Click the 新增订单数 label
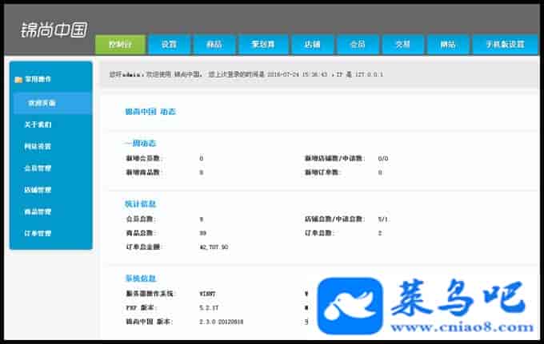Viewport: 544px width, 344px height. point(322,172)
